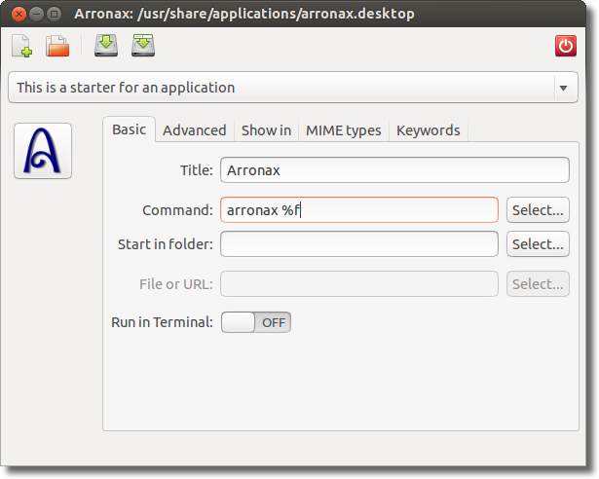Change the Arronax application icon

coord(43,151)
